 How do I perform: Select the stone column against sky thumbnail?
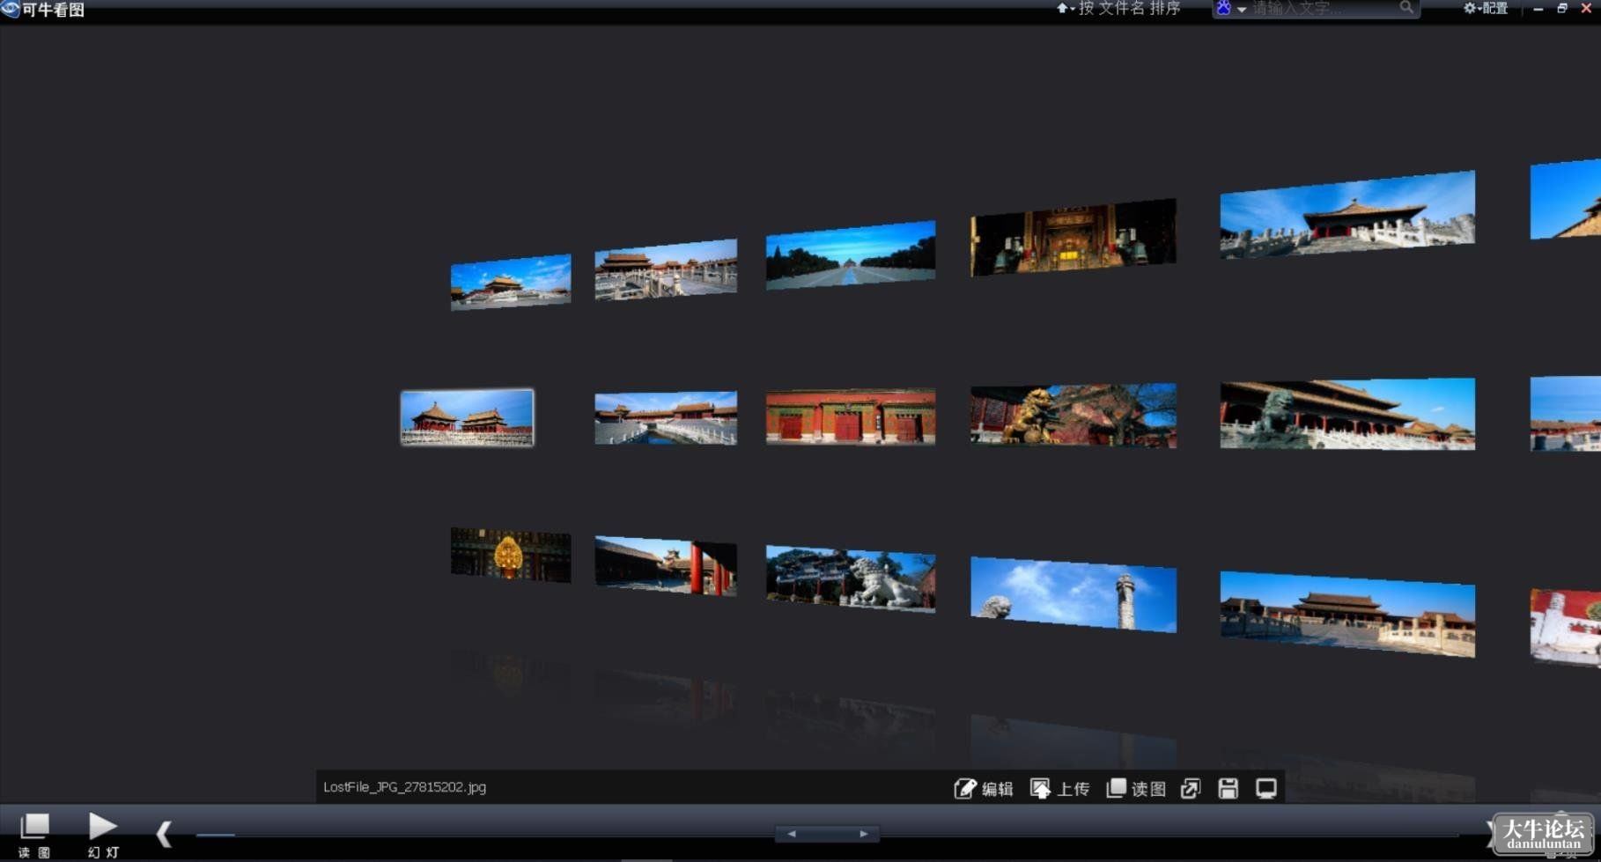point(1073,594)
